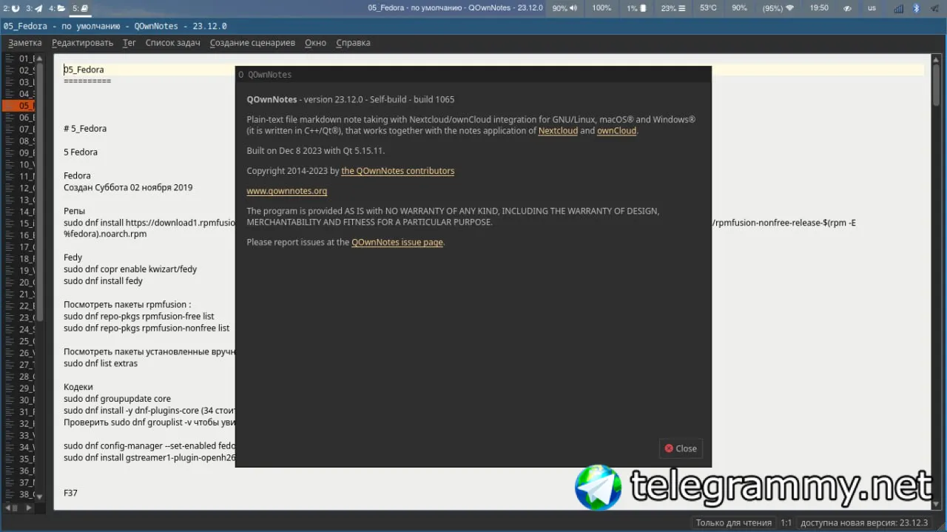Click 'sudo dnf list extras' line
This screenshot has width=947, height=532.
[101, 364]
